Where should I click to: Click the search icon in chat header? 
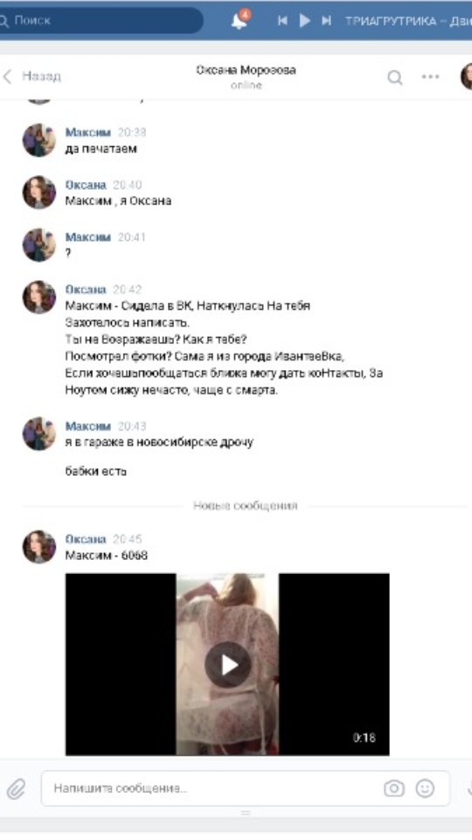395,78
